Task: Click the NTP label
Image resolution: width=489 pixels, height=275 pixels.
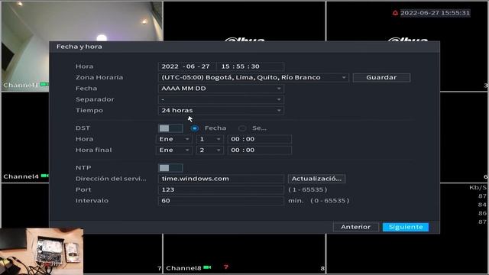Action: coord(83,168)
